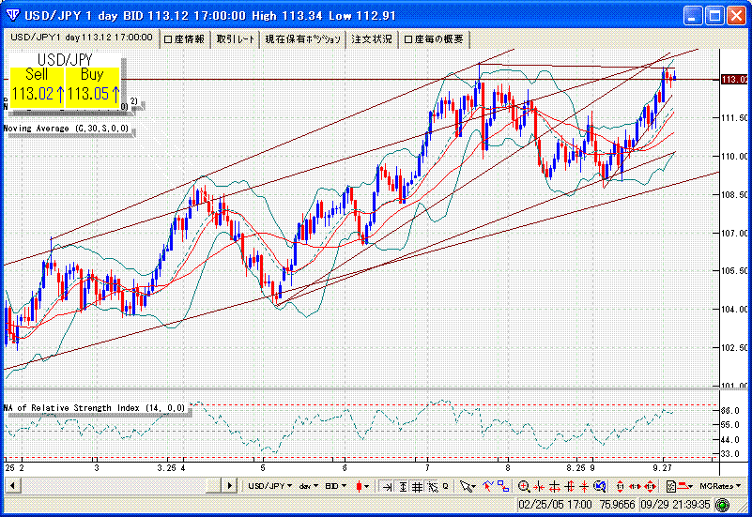The height and width of the screenshot is (517, 752).
Task: Click the scrollbar left arrow button
Action: (x=11, y=486)
